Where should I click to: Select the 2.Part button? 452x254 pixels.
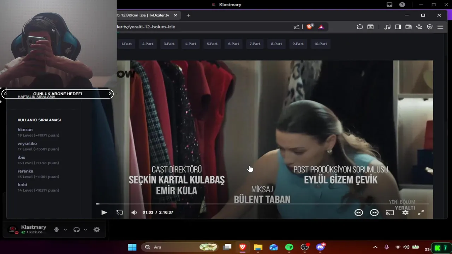[x=148, y=44]
